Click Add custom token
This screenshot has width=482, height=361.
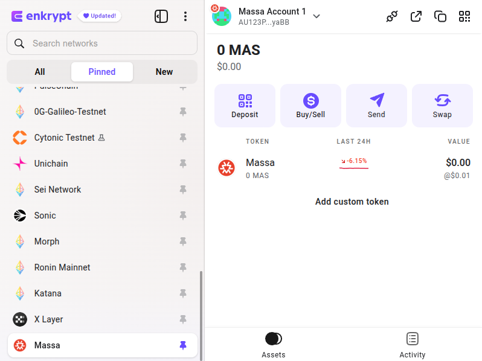tap(352, 202)
